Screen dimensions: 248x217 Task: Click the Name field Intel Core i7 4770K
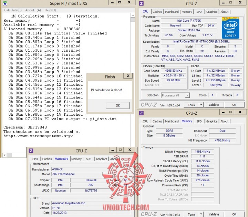[189, 21]
